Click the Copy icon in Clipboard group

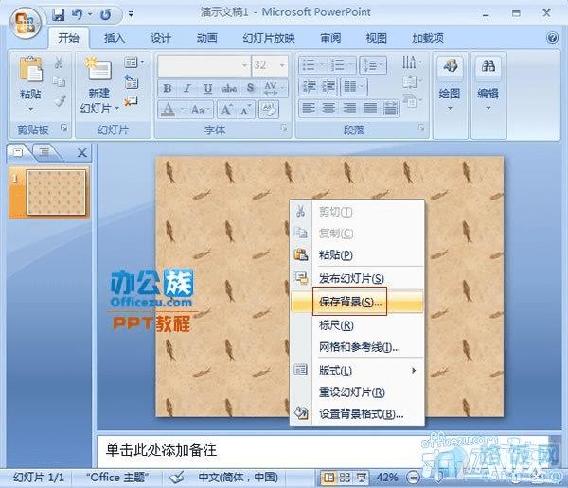click(59, 82)
